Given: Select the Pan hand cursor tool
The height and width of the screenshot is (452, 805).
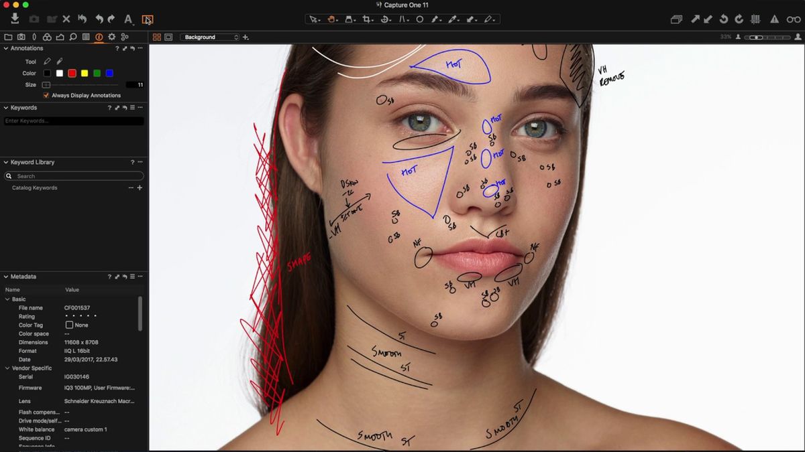Looking at the screenshot, I should [331, 19].
